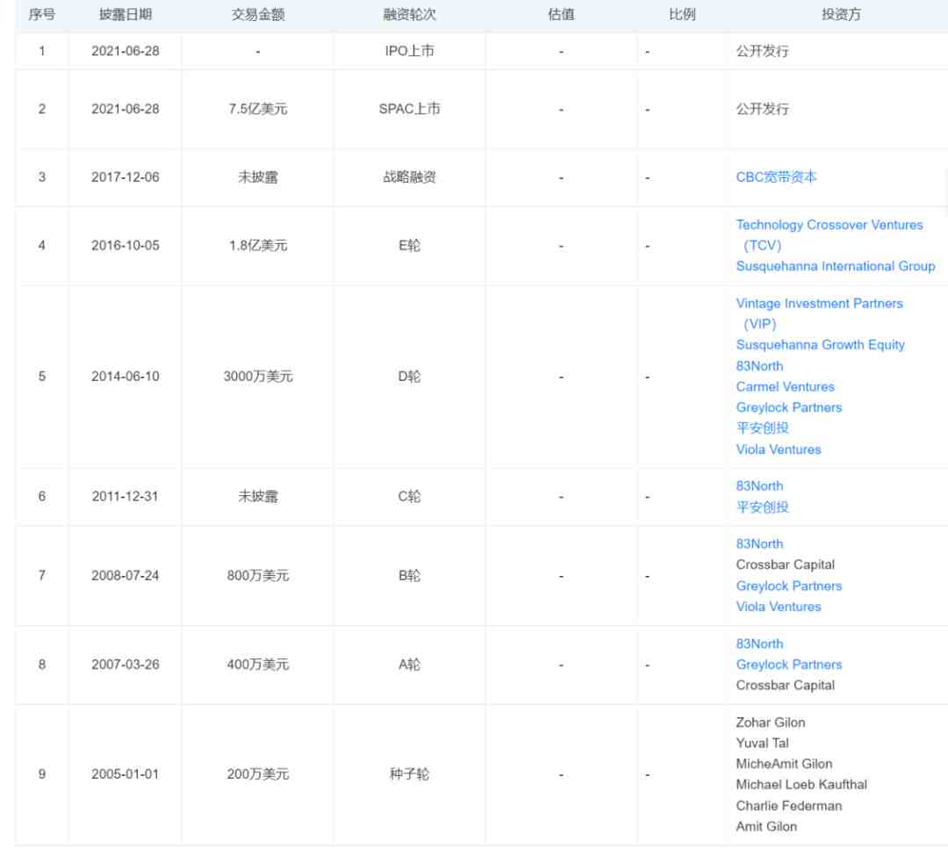Click the 投资方 column header
Image resolution: width=948 pixels, height=856 pixels.
tap(841, 15)
